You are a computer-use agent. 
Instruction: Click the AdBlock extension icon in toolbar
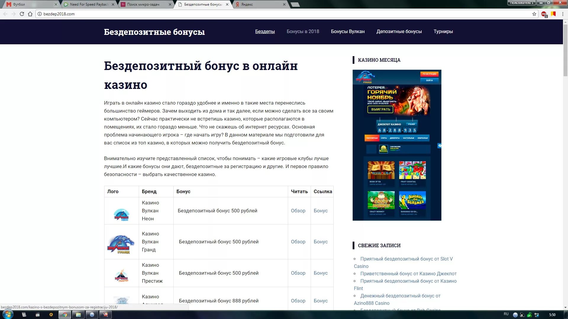coord(544,14)
